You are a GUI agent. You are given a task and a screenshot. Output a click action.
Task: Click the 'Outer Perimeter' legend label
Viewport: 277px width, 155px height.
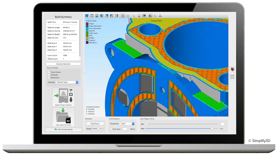click(x=95, y=26)
